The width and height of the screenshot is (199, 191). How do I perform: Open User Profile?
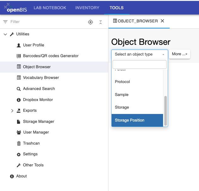pyautogui.click(x=33, y=45)
